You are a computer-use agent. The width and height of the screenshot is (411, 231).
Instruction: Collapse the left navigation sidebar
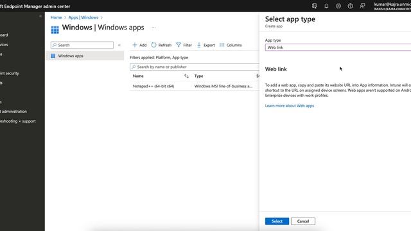coord(40,16)
